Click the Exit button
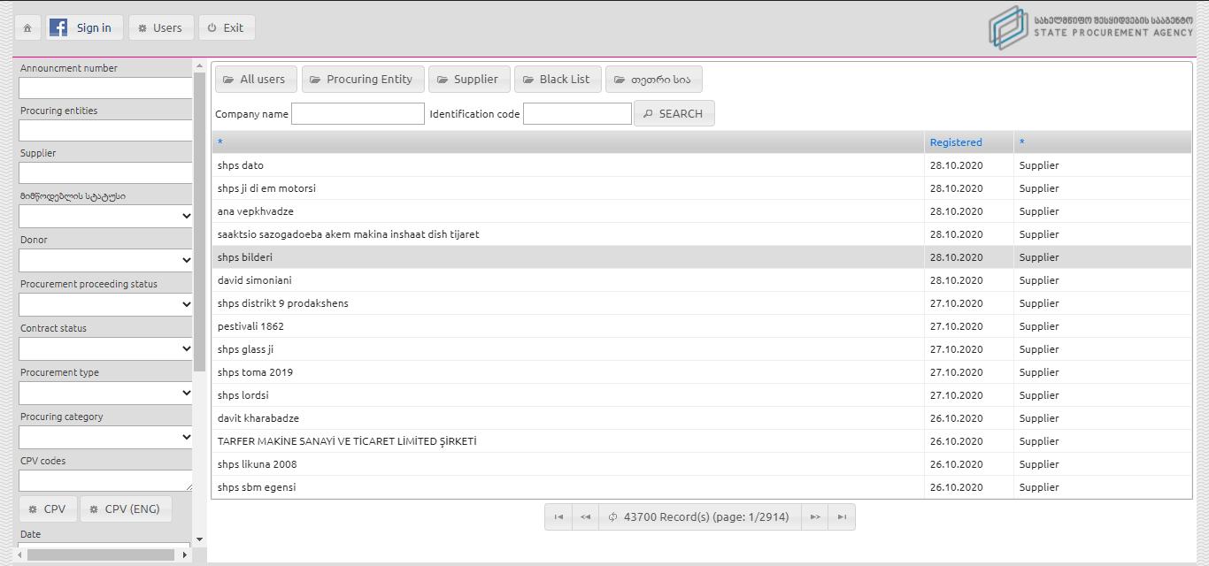The height and width of the screenshot is (566, 1209). point(227,27)
